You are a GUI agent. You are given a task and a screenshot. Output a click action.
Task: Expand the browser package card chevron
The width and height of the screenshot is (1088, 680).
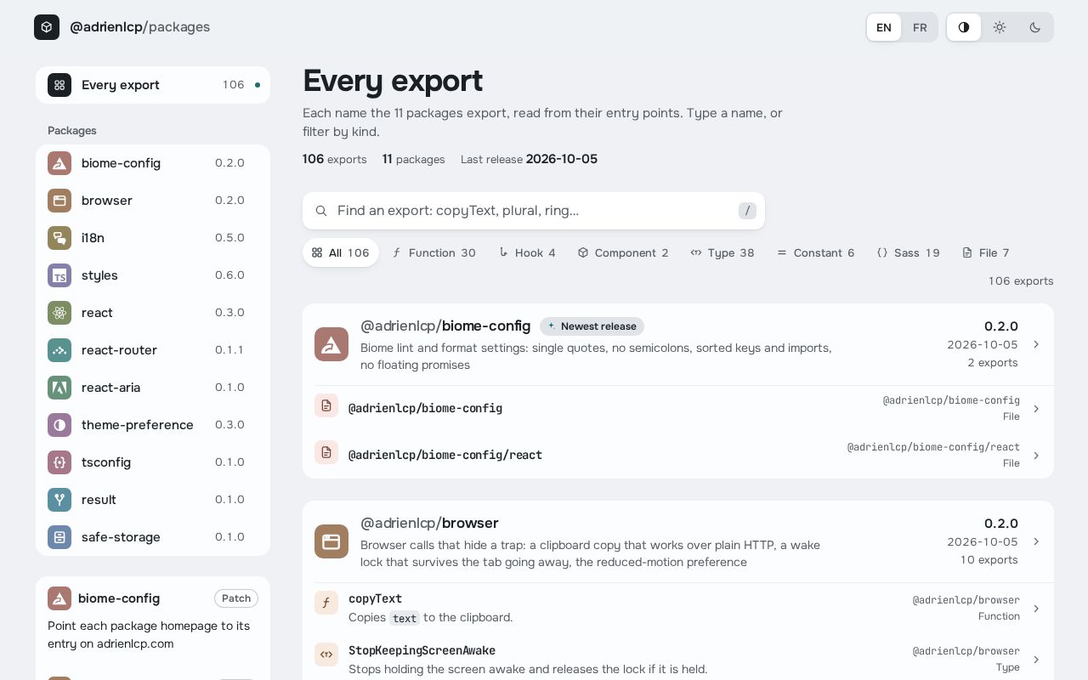(1036, 541)
